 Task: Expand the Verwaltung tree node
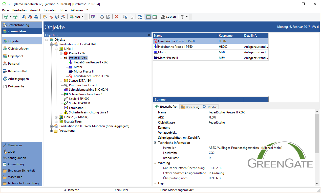tap(51, 131)
